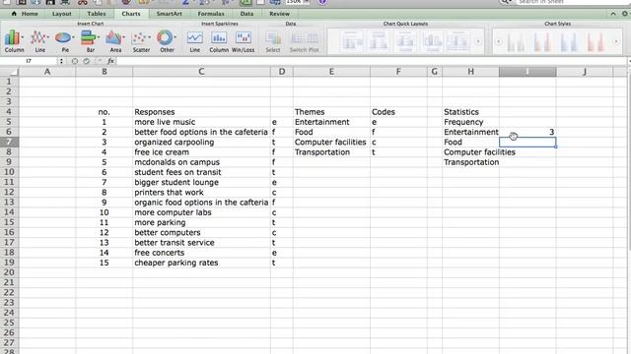Image resolution: width=631 pixels, height=354 pixels.
Task: Click the Entertainment frequency value 3
Action: click(527, 132)
